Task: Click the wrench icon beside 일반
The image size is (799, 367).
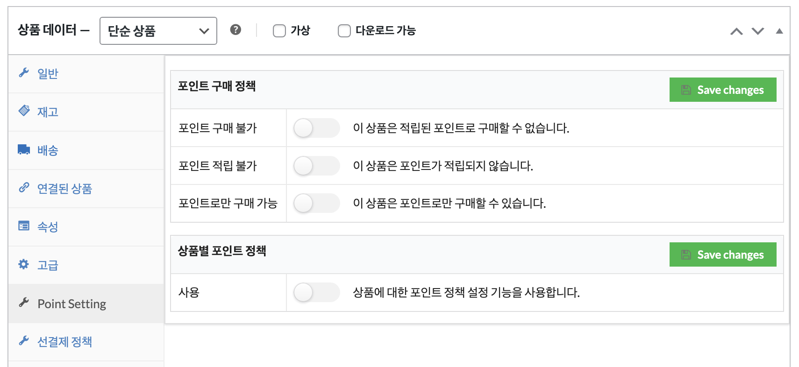Action: 24,72
